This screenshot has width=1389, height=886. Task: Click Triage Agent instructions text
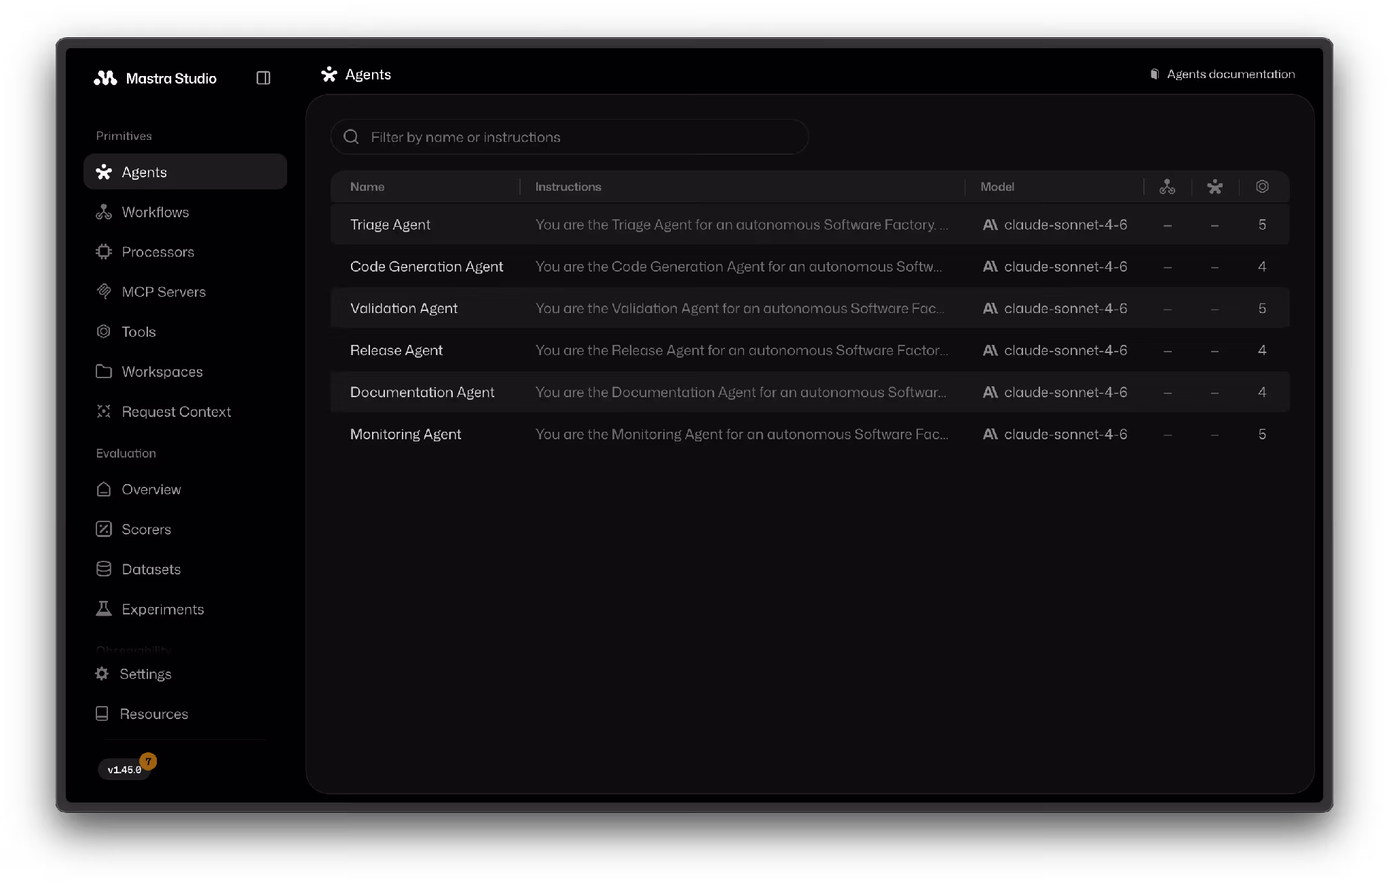[741, 225]
